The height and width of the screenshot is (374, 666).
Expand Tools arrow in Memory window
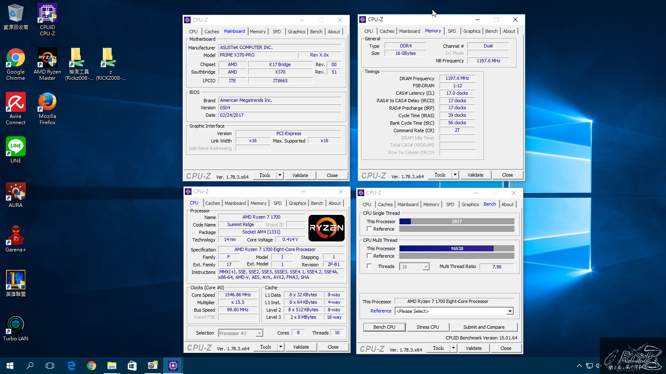point(455,175)
